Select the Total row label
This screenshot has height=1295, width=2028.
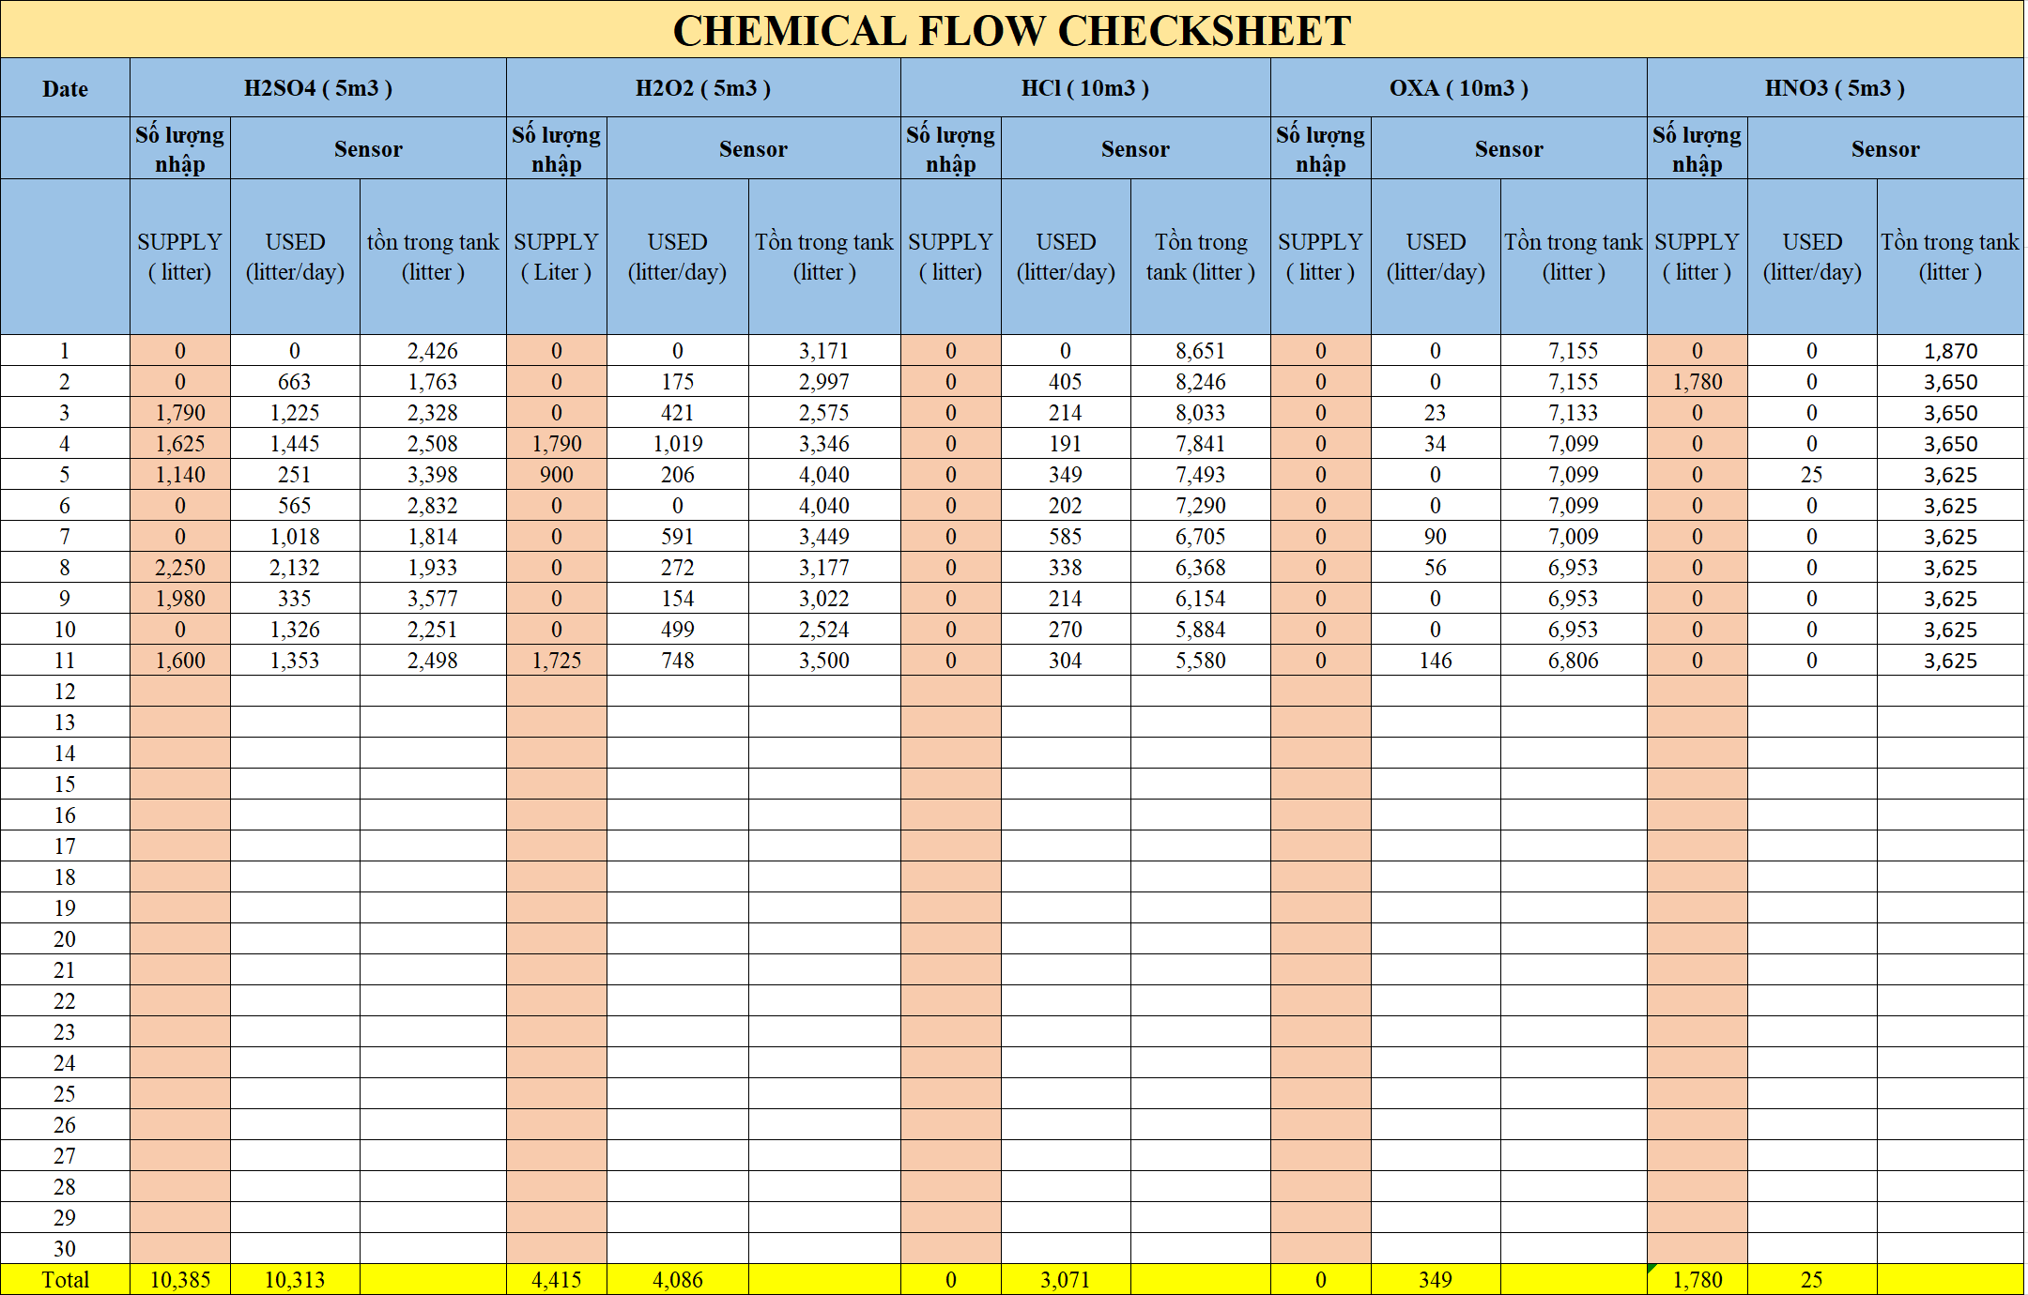[x=65, y=1280]
